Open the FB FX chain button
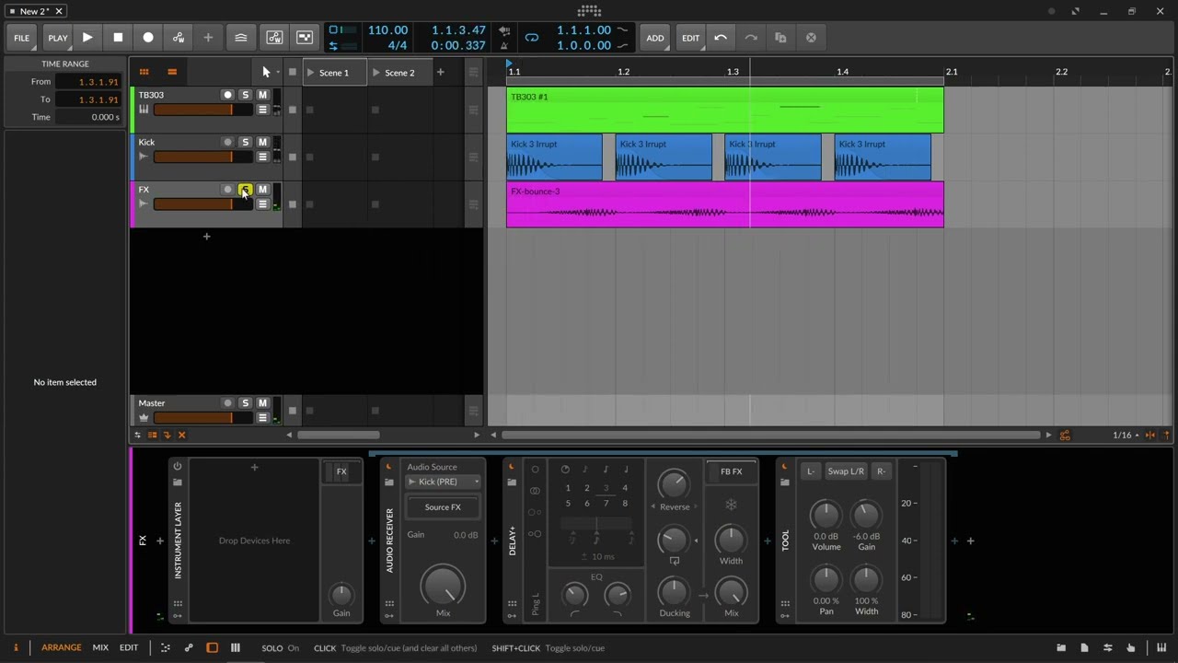 point(731,471)
